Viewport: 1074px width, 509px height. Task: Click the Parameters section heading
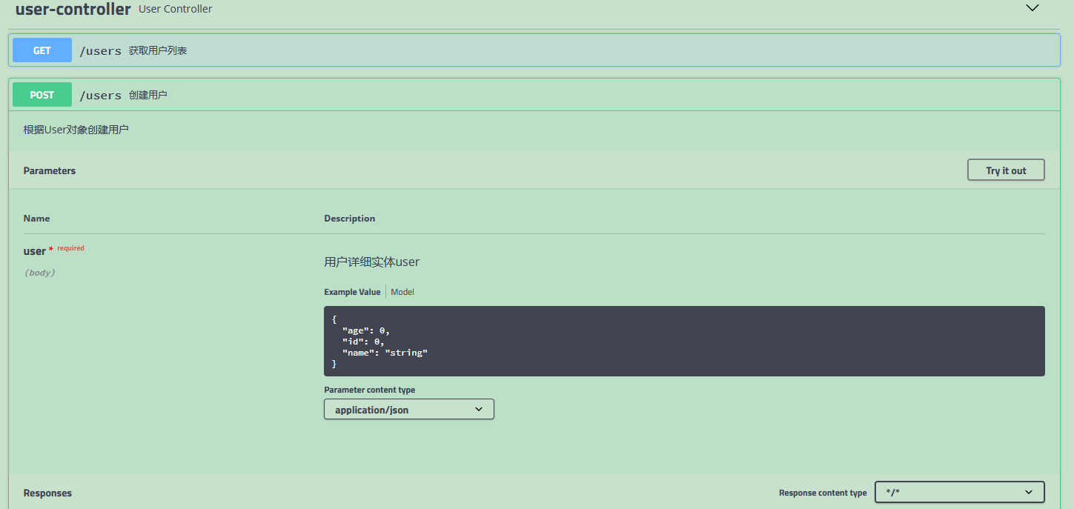(x=50, y=170)
